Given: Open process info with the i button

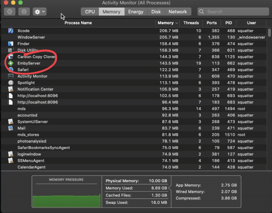Looking at the screenshot, I should click(x=24, y=12).
